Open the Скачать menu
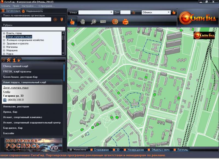 pos(6,6)
